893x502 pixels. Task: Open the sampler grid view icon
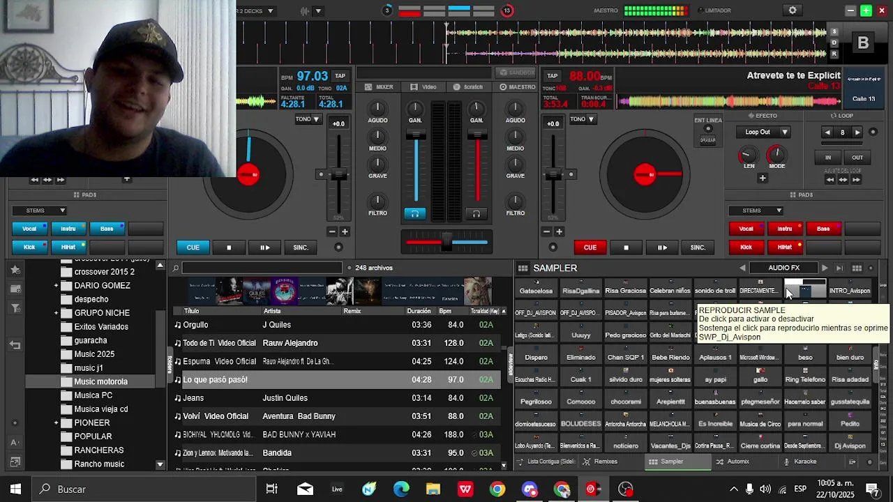point(857,268)
